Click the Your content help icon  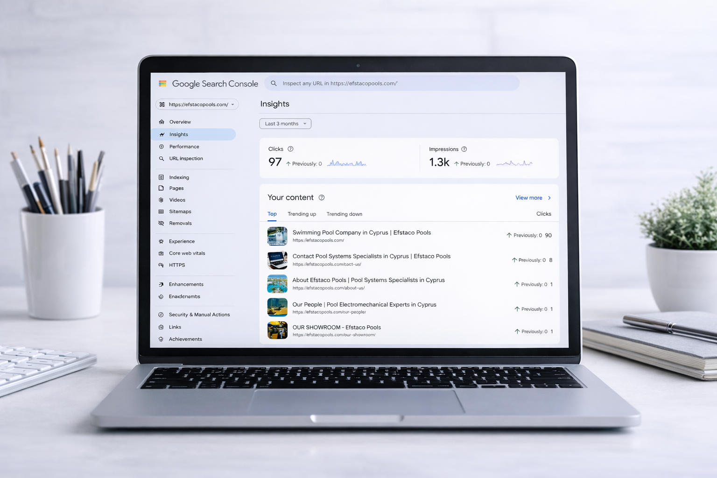pos(322,197)
